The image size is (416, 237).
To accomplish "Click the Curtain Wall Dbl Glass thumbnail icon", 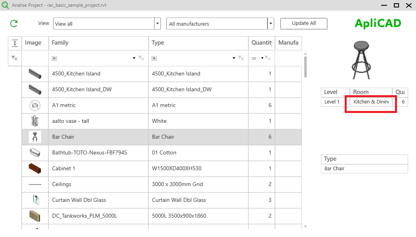I will click(x=35, y=200).
